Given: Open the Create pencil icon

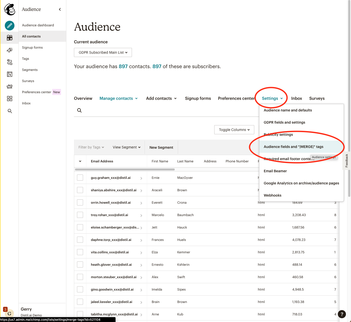Looking at the screenshot, I should [x=10, y=26].
